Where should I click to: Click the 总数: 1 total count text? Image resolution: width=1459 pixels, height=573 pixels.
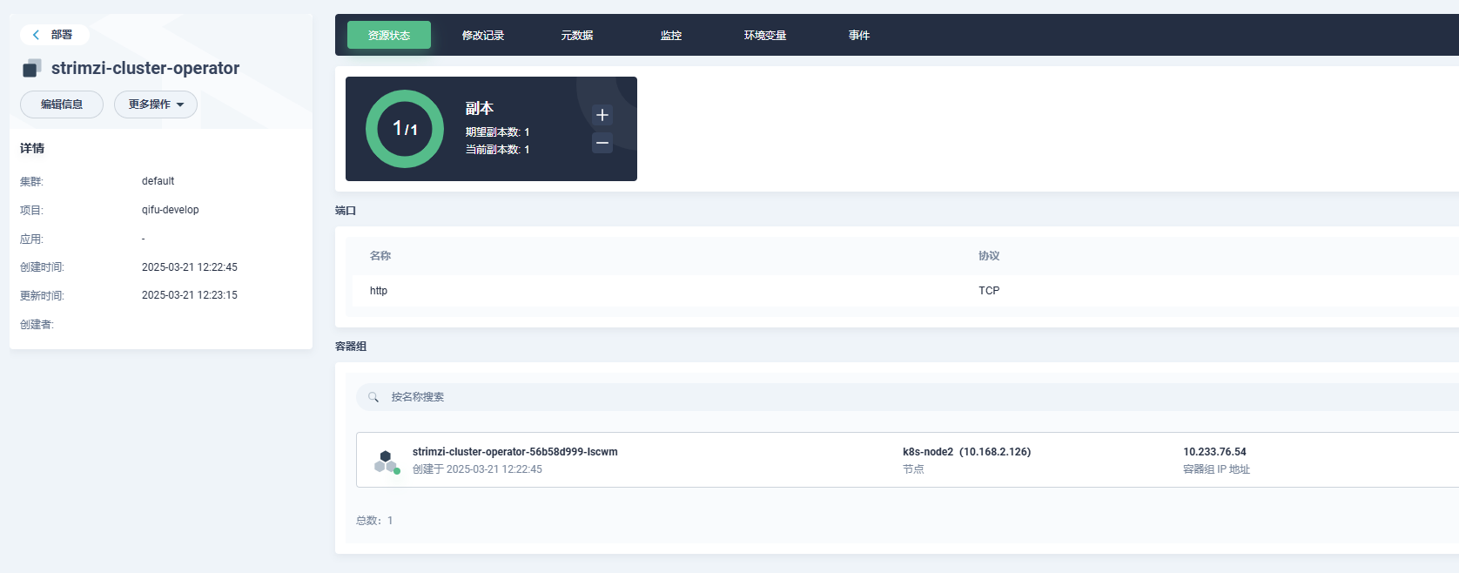pyautogui.click(x=374, y=521)
